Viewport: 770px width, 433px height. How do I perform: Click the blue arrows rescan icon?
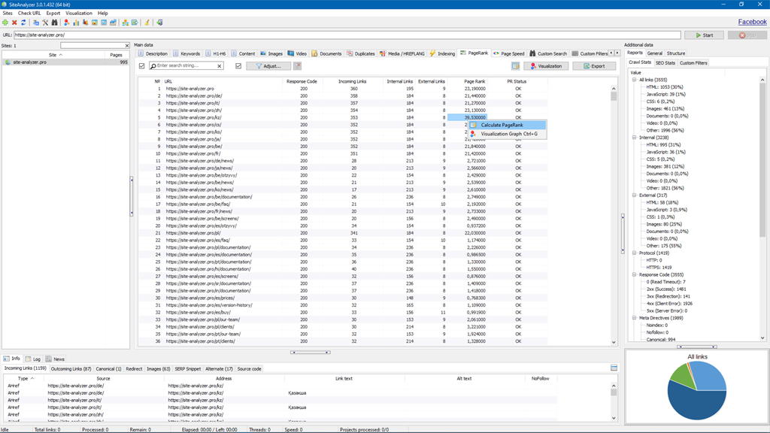(23, 23)
